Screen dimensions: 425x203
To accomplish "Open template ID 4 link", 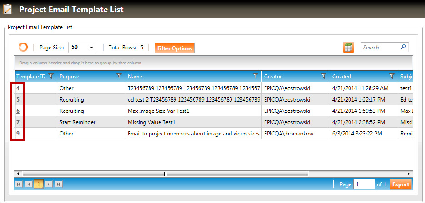I will [x=18, y=88].
